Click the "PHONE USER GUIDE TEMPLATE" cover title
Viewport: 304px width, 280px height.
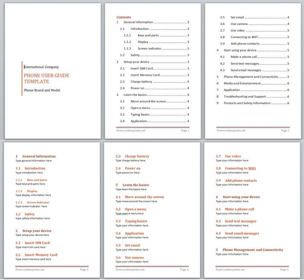point(46,78)
